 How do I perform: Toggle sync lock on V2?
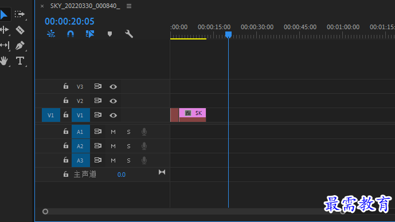click(97, 101)
